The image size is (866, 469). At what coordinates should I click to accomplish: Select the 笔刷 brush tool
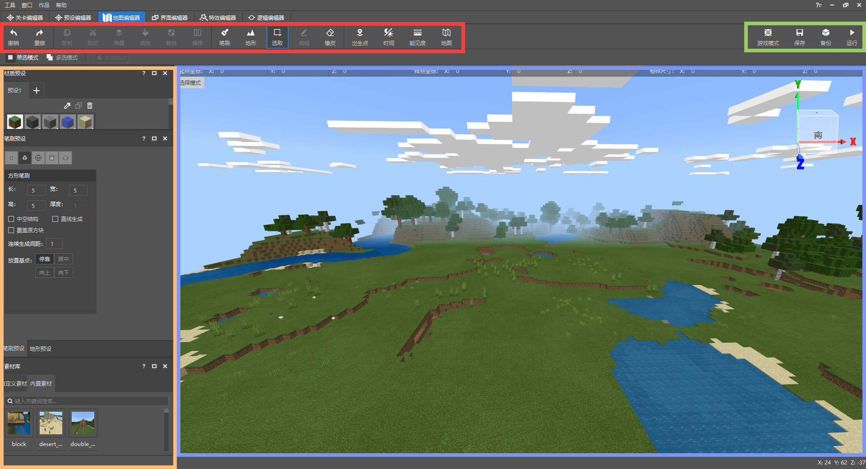point(225,37)
